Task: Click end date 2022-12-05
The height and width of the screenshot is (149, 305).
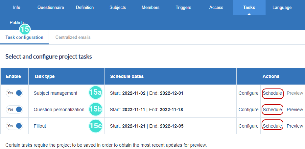Action: (172, 126)
